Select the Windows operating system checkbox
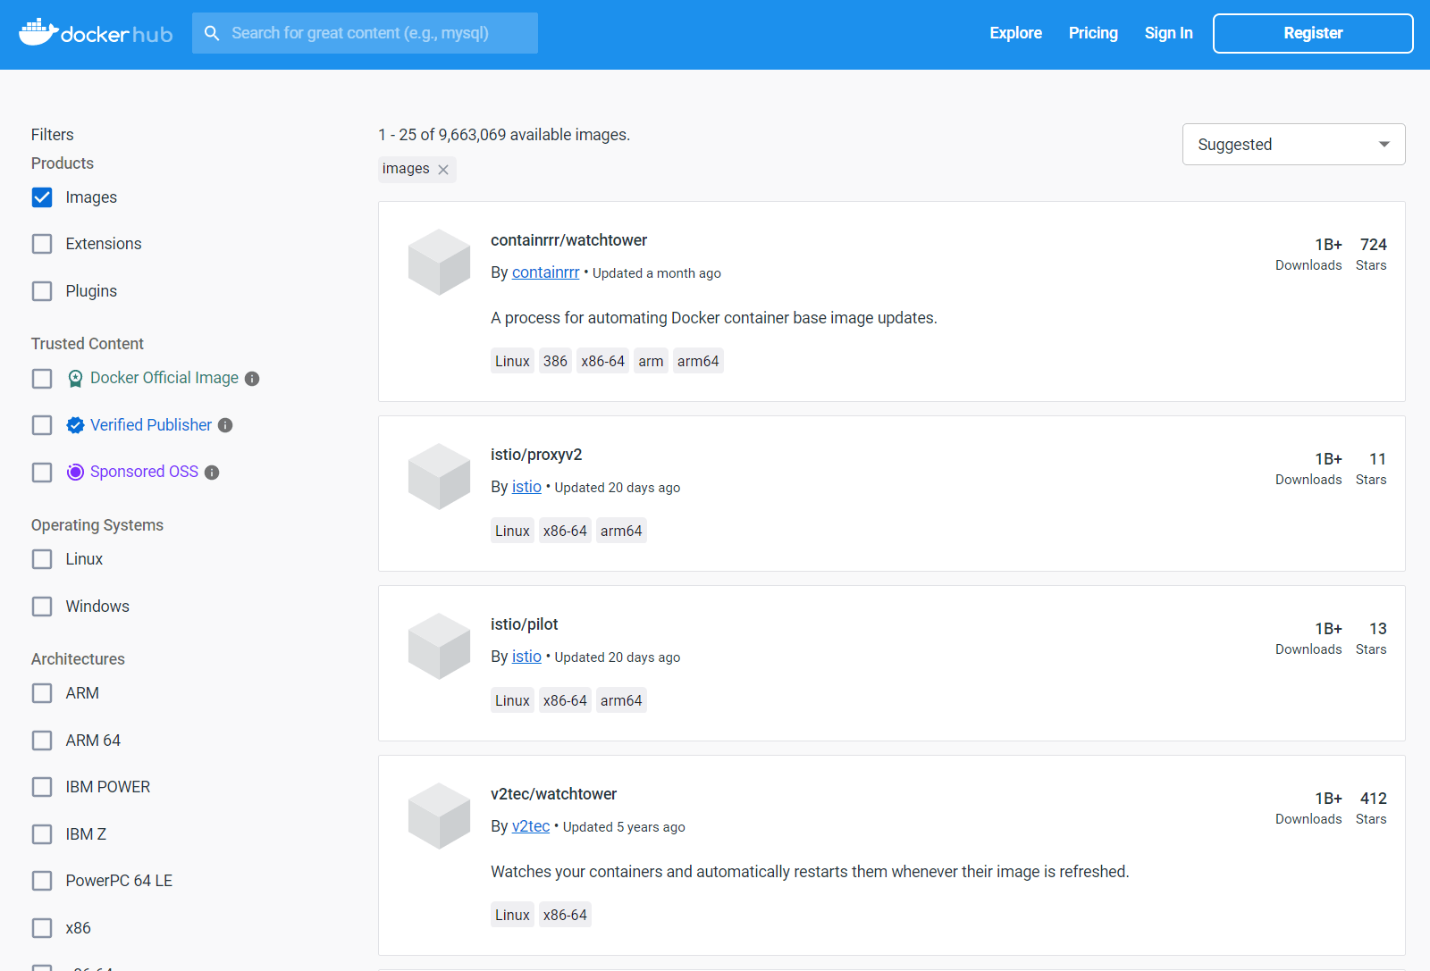The height and width of the screenshot is (971, 1430). click(x=42, y=607)
